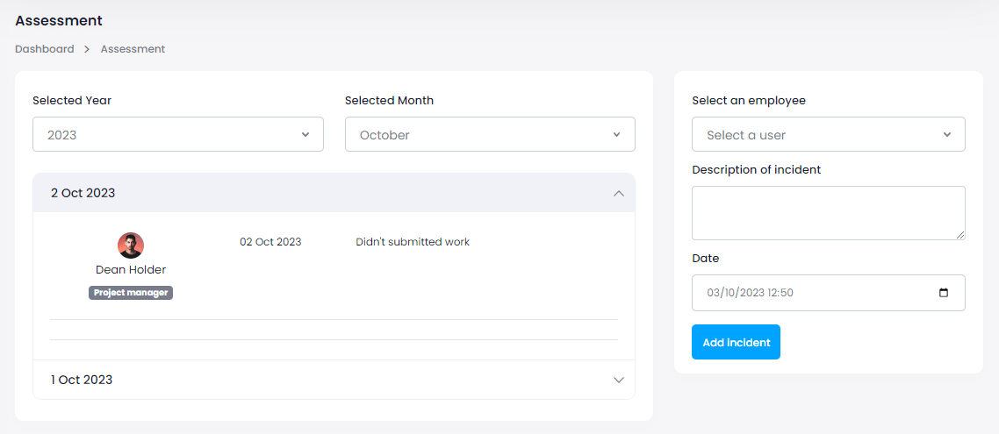
Task: Click the Assessment page heading
Action: [x=59, y=20]
